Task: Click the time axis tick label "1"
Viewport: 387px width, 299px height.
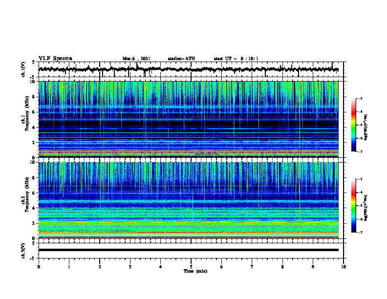Action: 69,267
